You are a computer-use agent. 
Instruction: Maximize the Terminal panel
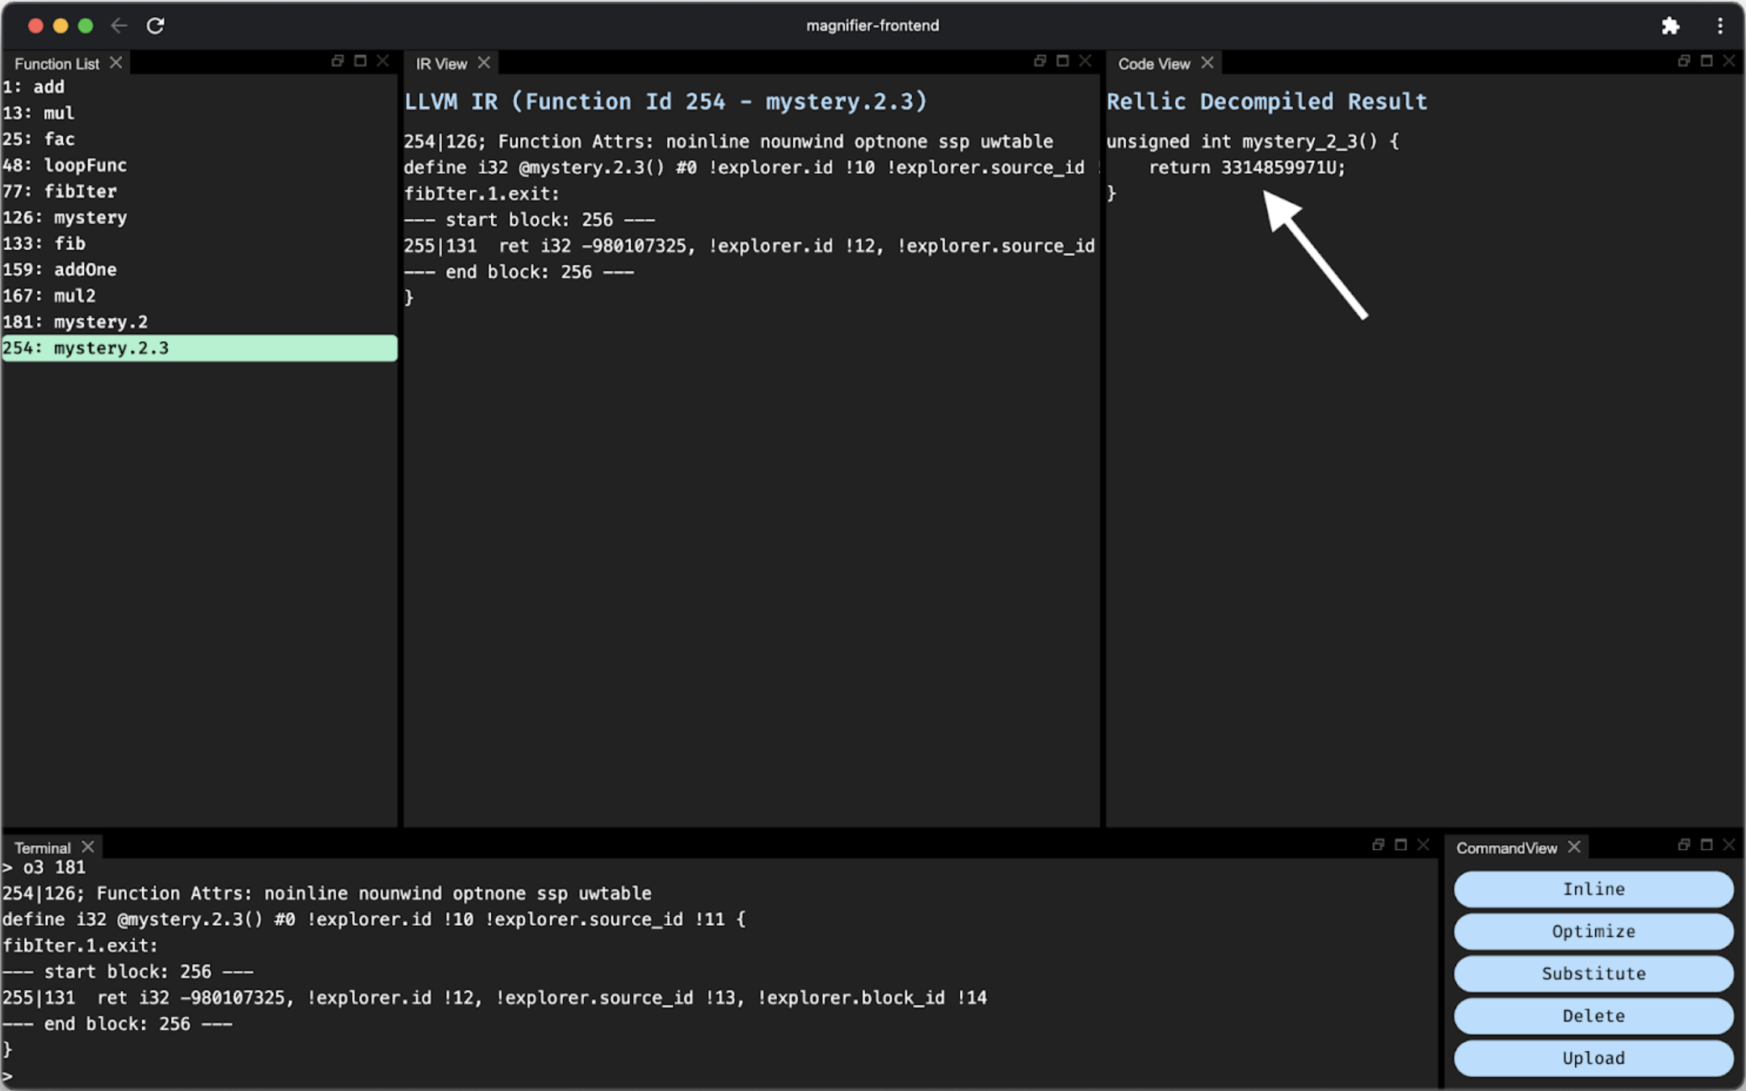click(1401, 845)
